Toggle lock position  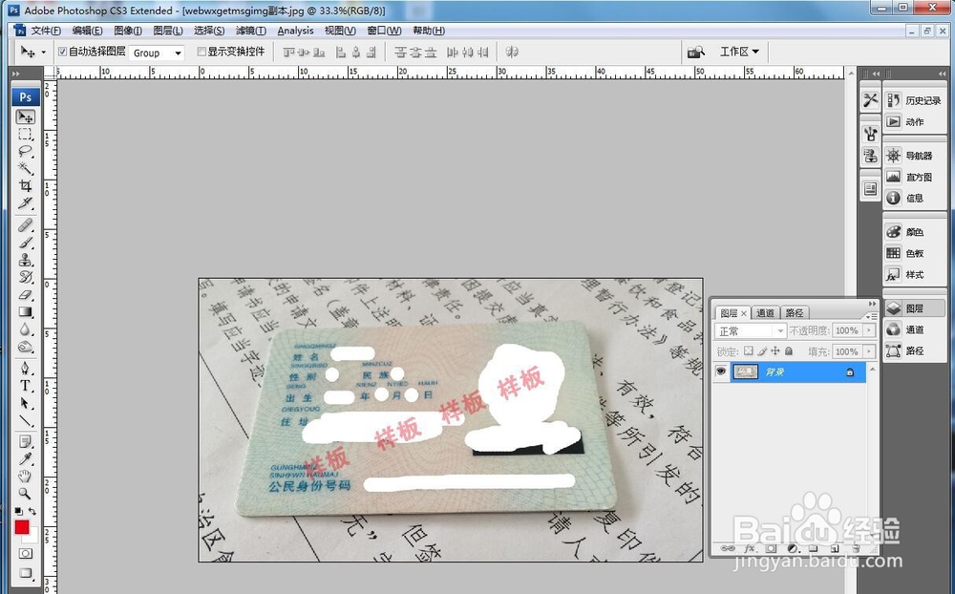pos(775,350)
